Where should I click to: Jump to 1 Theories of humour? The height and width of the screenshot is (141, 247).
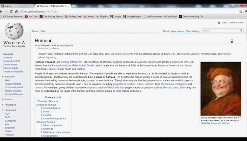(x=47, y=101)
